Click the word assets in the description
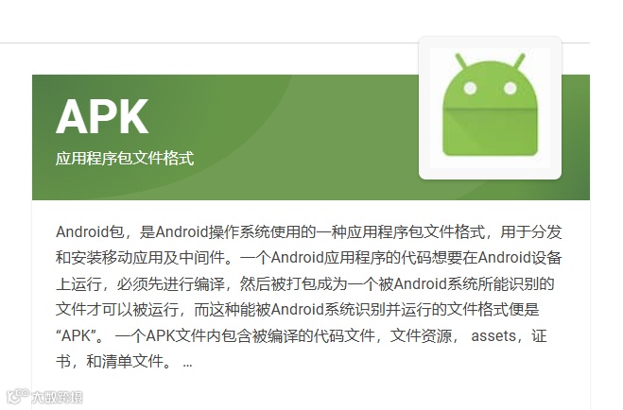623x410 pixels. (493, 336)
